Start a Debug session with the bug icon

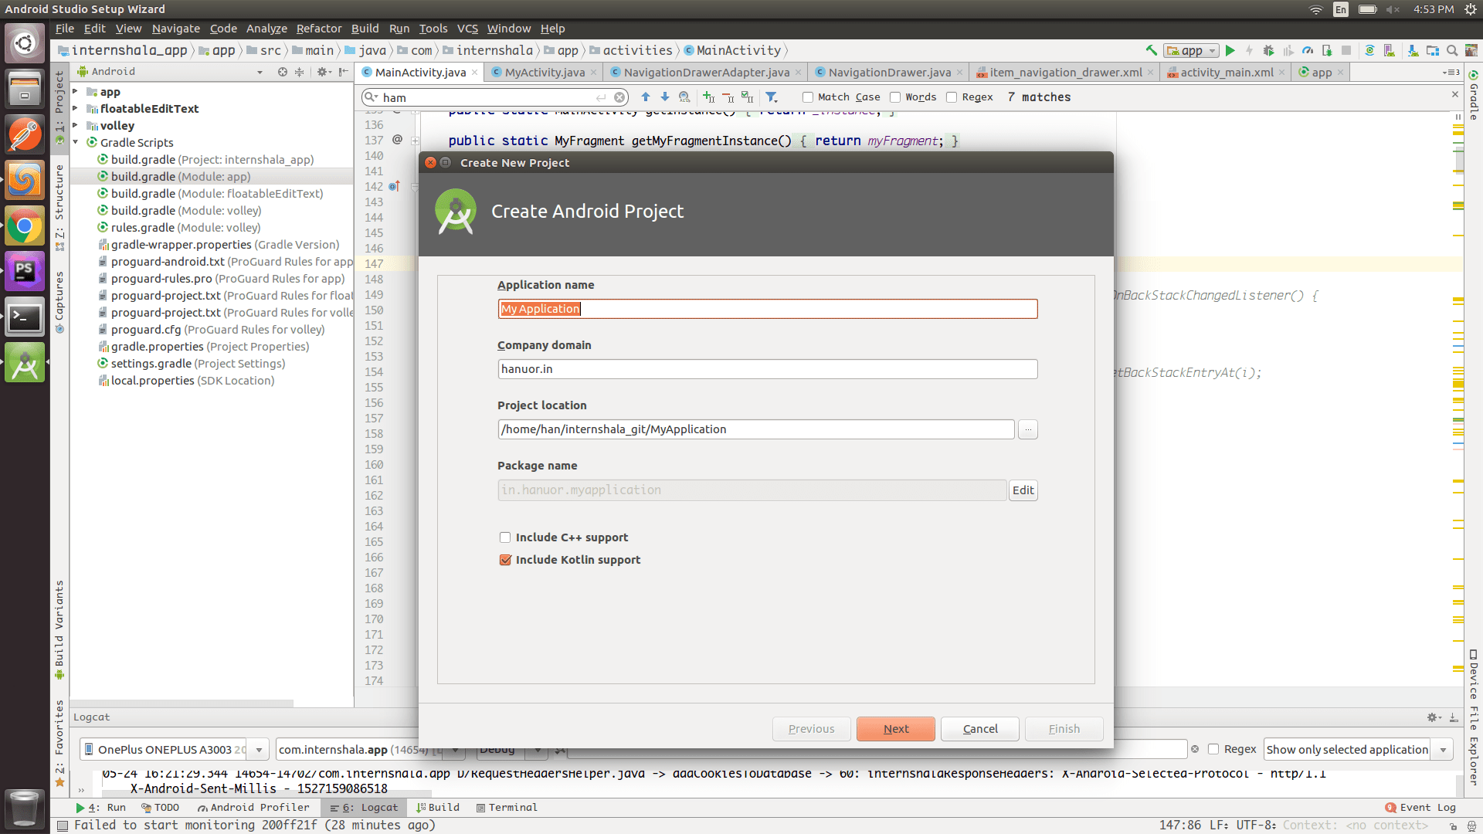click(1268, 50)
